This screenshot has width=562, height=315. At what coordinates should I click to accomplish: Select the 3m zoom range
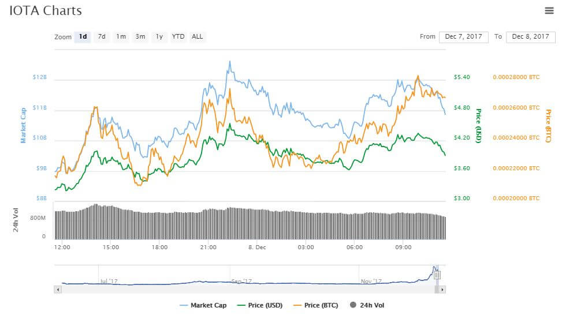pyautogui.click(x=140, y=36)
